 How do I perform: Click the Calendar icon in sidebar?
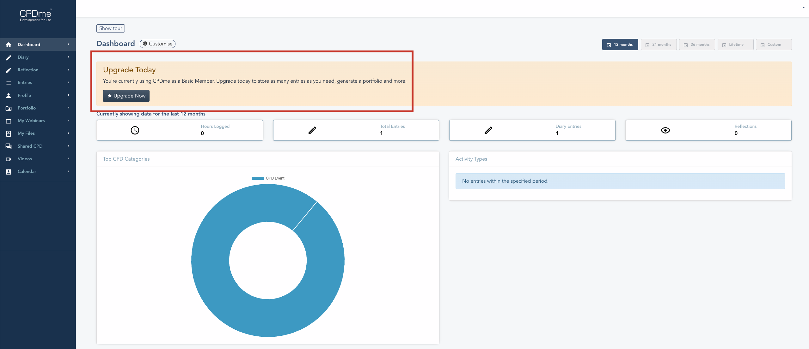click(x=9, y=172)
